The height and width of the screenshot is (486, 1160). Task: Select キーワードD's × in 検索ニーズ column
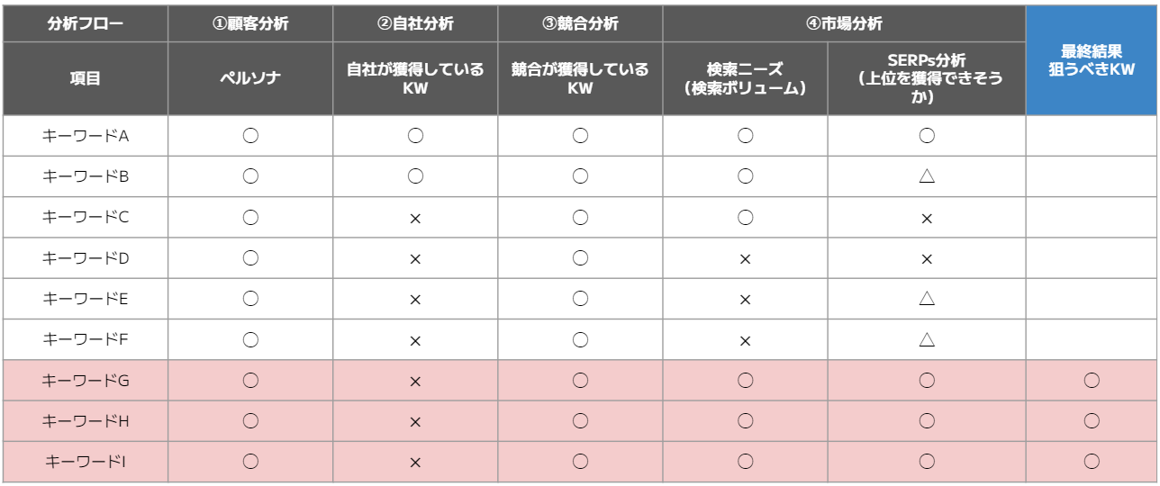pyautogui.click(x=745, y=258)
